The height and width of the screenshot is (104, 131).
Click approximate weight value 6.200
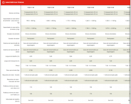(71, 70)
